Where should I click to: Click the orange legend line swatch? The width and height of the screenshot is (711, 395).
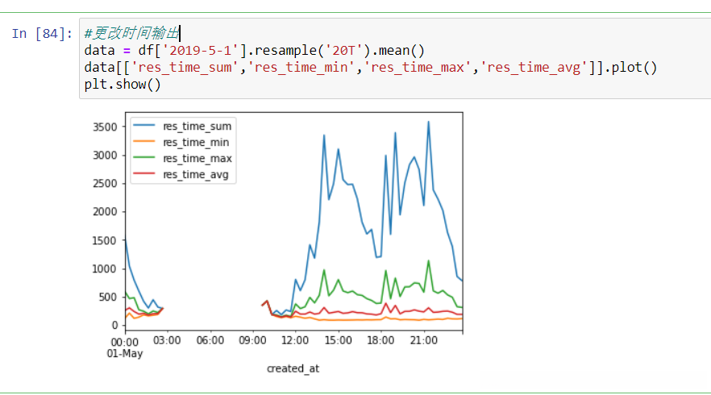(144, 142)
